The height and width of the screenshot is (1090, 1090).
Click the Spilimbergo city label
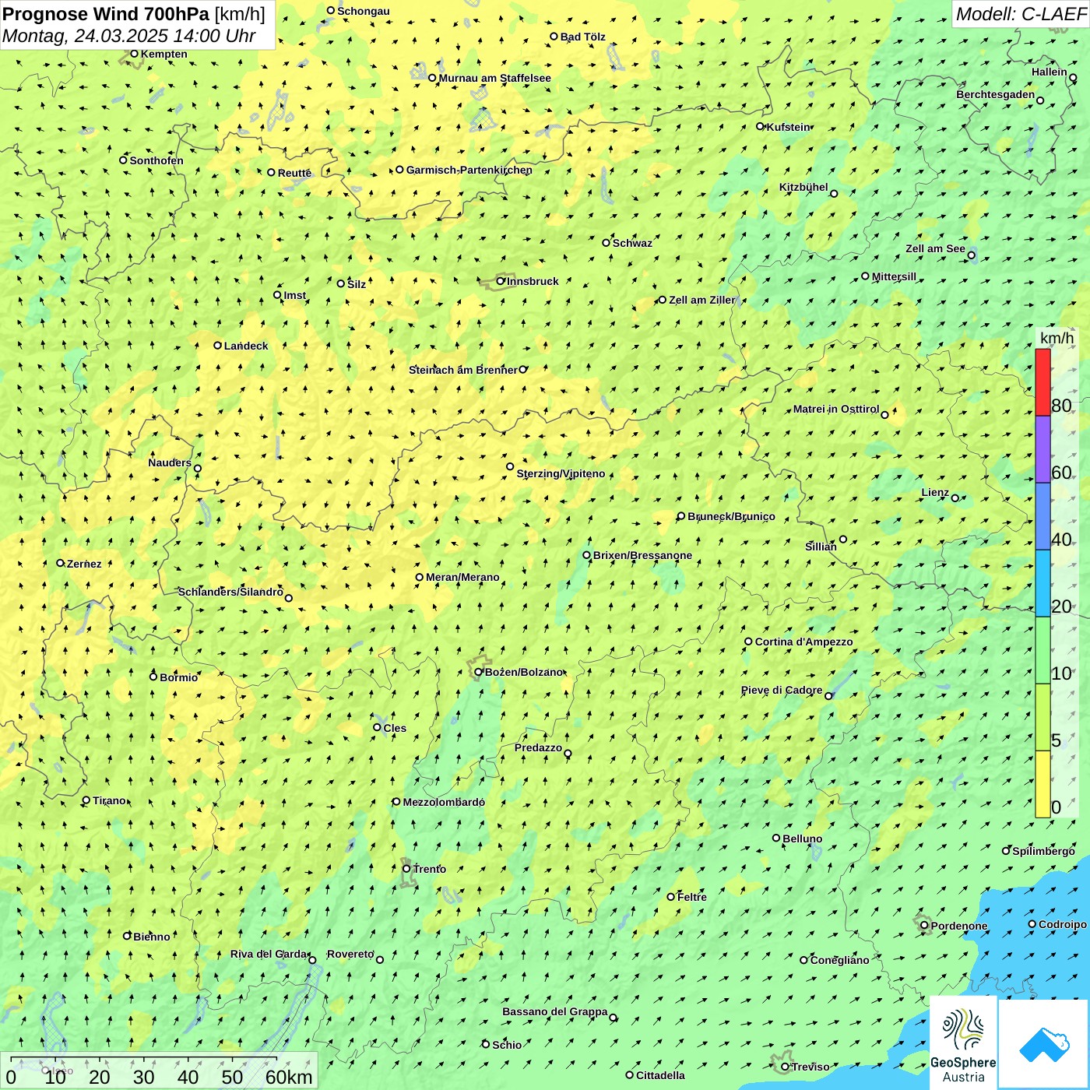[1043, 851]
